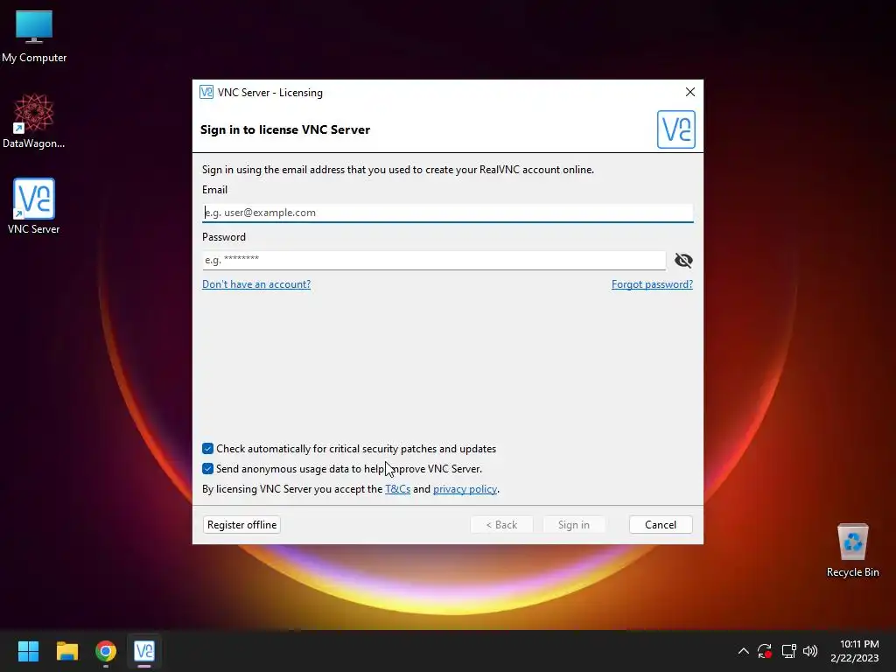This screenshot has width=896, height=672.
Task: Open the network status tray icon
Action: pyautogui.click(x=788, y=651)
